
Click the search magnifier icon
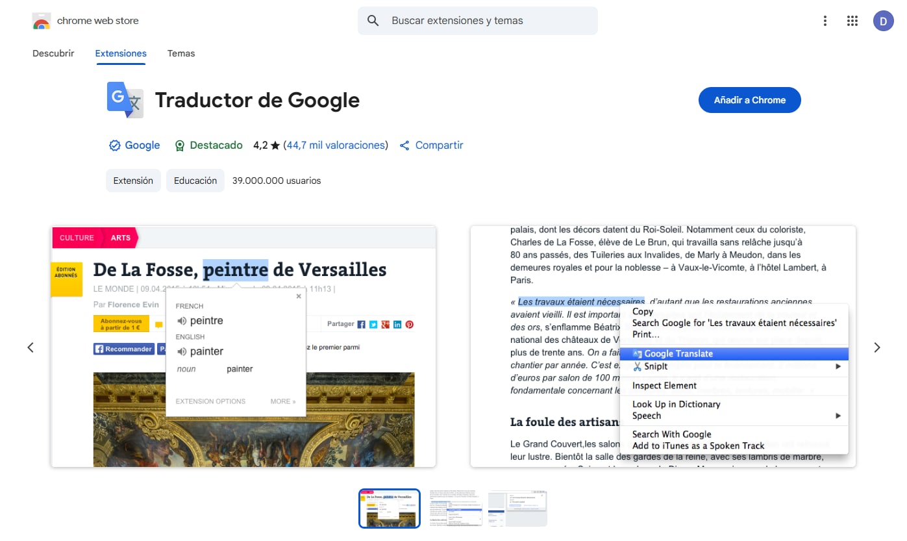click(x=373, y=20)
